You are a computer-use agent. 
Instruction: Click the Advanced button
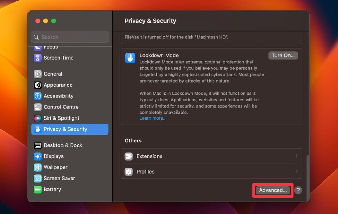(x=272, y=190)
